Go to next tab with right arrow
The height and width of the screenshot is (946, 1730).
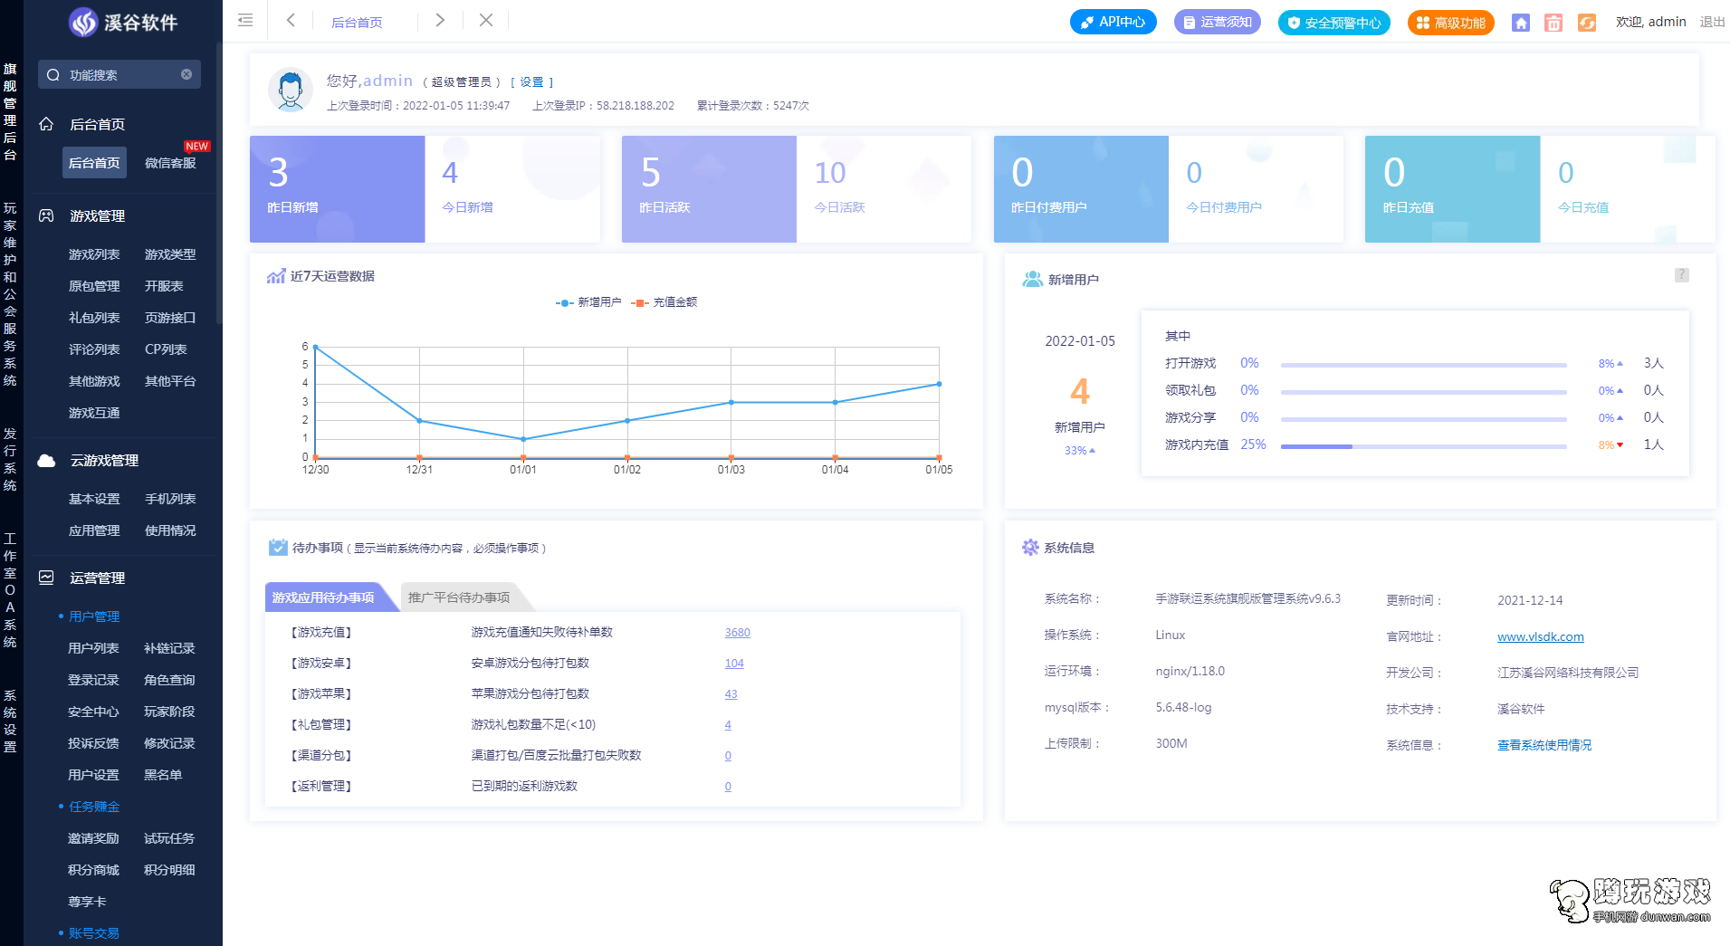click(x=440, y=20)
